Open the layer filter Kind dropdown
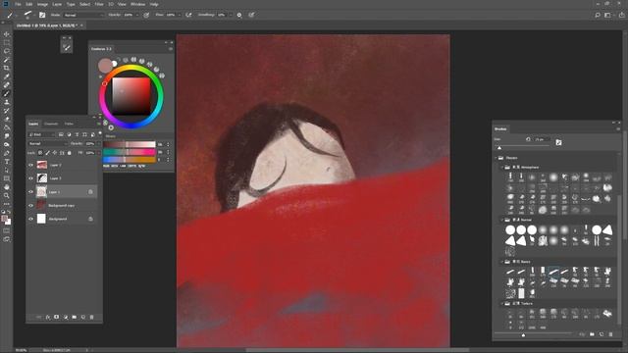The image size is (628, 353). (41, 134)
